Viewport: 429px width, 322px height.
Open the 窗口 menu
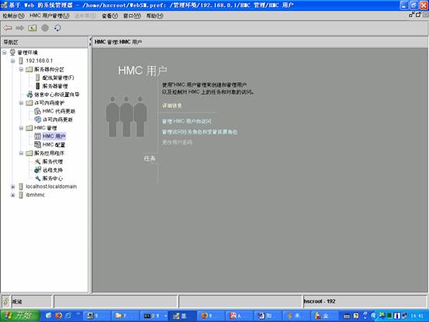coord(132,16)
